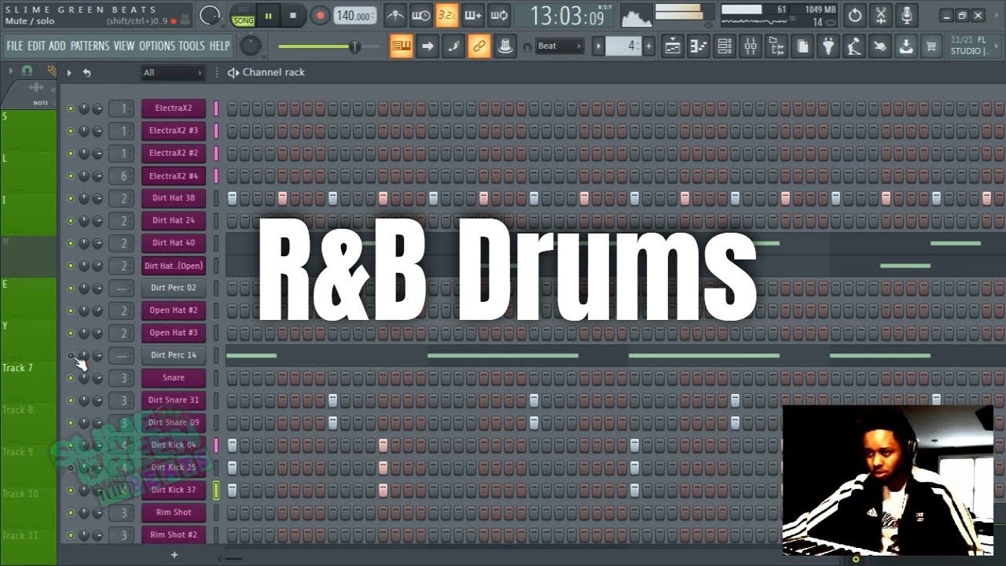Open the tempo tapper icon
Image resolution: width=1006 pixels, height=566 pixels.
point(854,46)
